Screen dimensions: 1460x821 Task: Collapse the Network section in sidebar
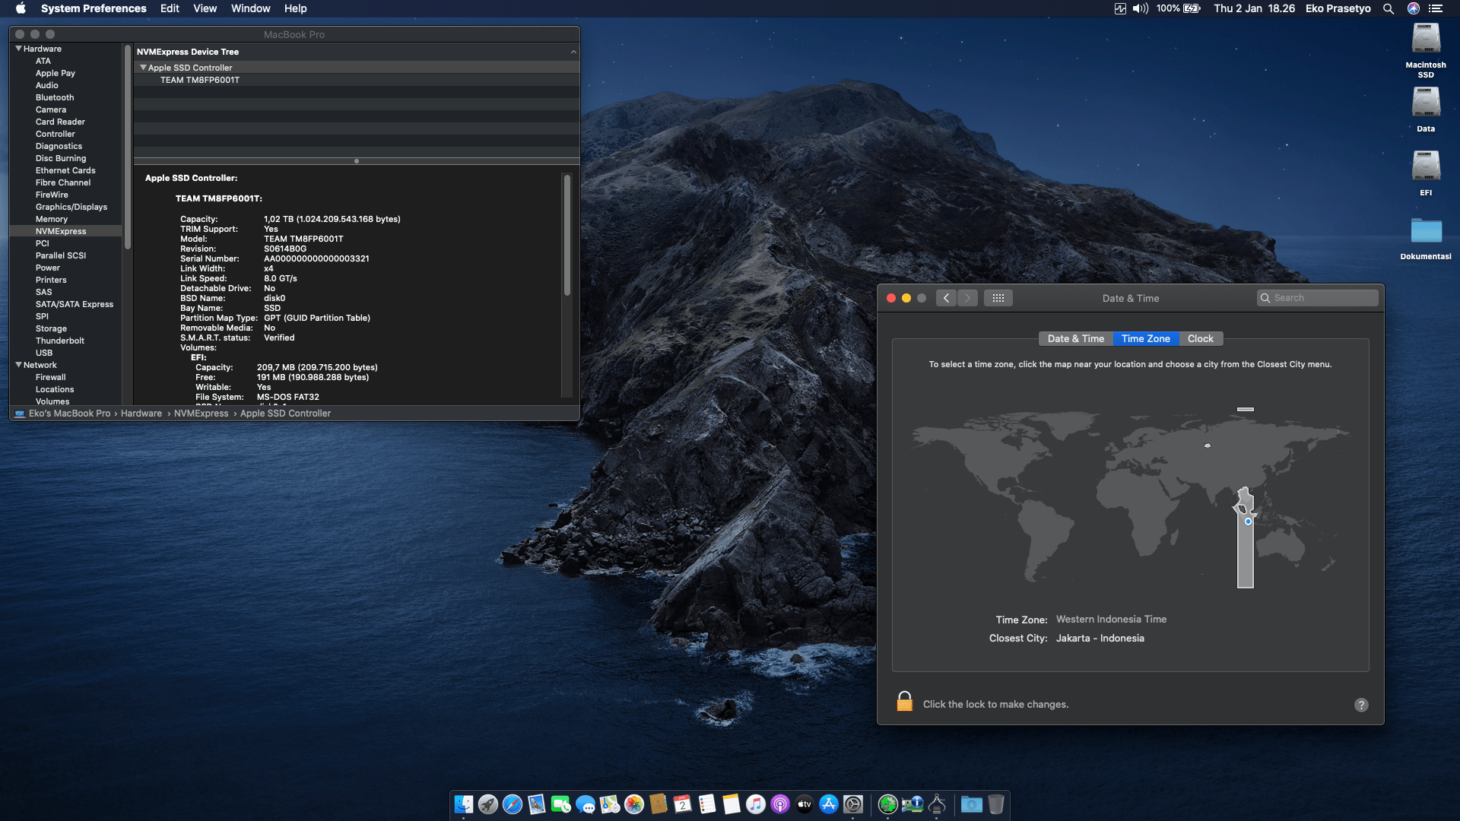pyautogui.click(x=18, y=365)
